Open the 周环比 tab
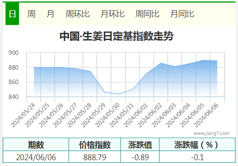238x166 pixels. [77, 14]
